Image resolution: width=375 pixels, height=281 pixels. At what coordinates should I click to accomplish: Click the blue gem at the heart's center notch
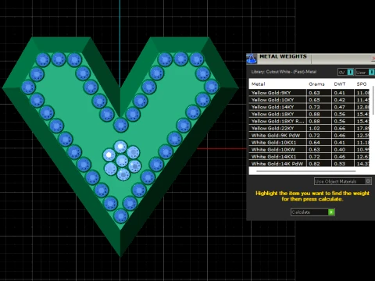tap(121, 125)
